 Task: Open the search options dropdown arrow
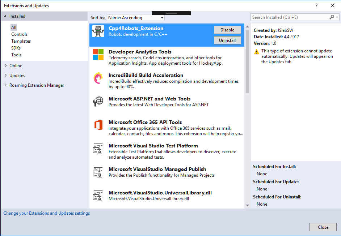(337, 17)
